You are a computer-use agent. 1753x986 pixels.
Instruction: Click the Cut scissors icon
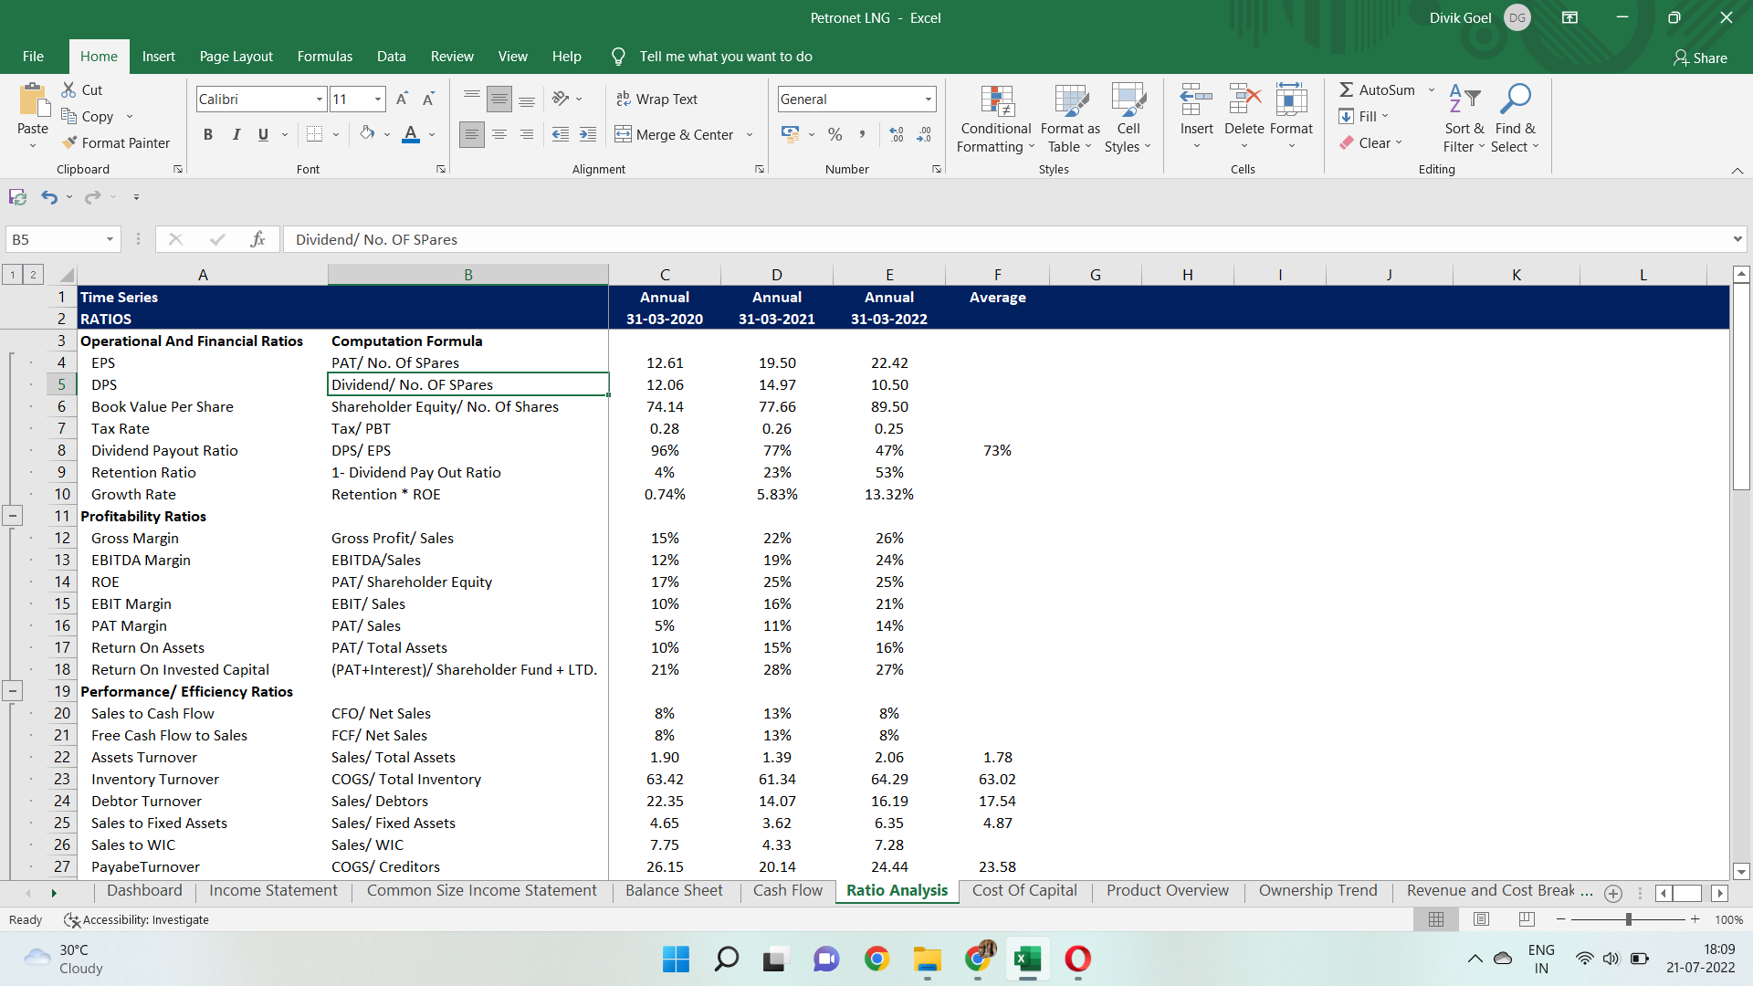pos(69,89)
